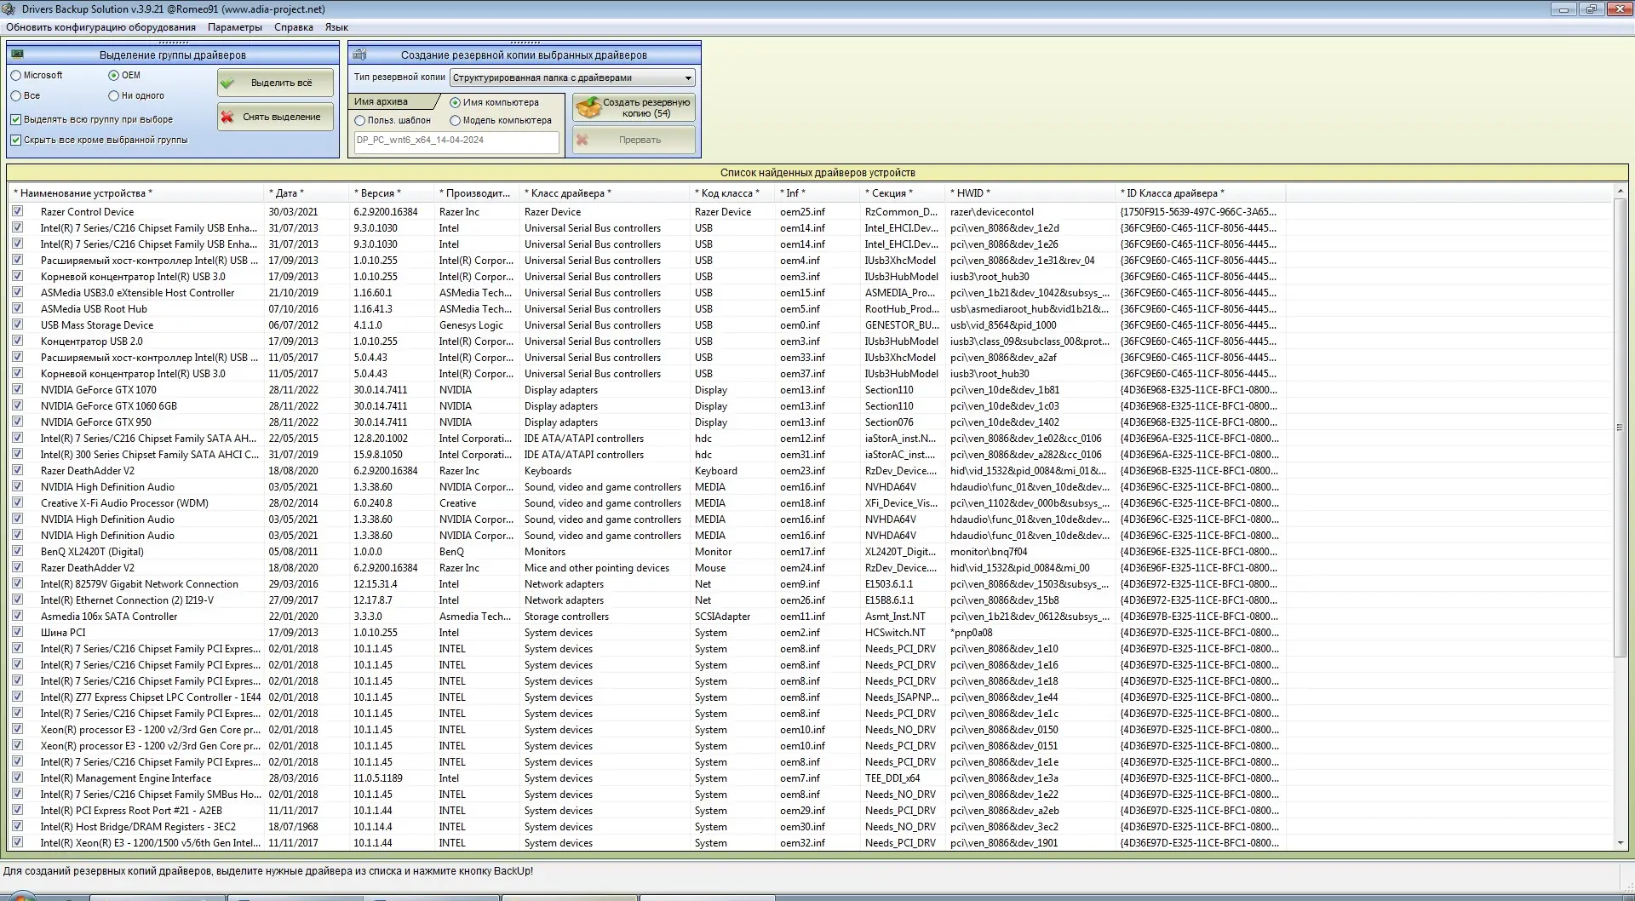
Task: Uncheck the ASMedia USB Root Hub checkbox
Action: click(x=17, y=308)
